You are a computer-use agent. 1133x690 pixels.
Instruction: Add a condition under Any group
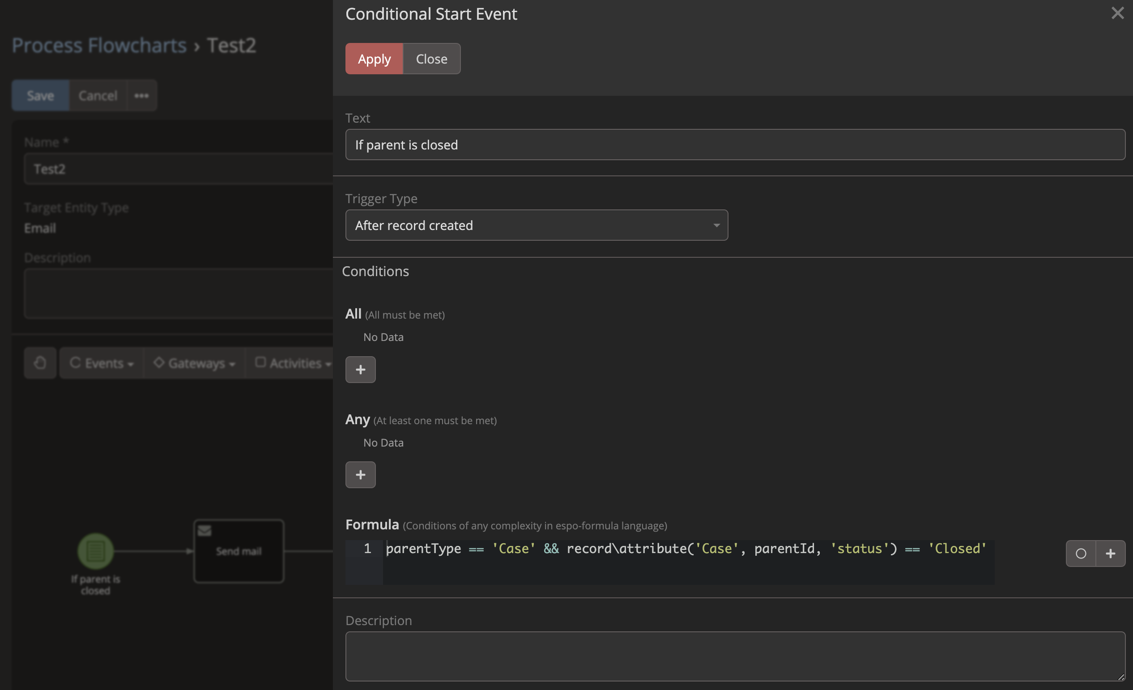coord(360,475)
